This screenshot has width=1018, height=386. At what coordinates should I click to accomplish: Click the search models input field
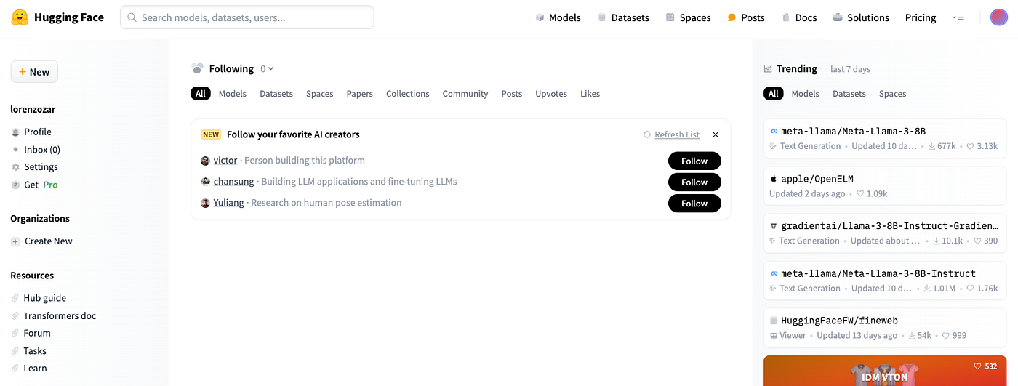click(247, 17)
